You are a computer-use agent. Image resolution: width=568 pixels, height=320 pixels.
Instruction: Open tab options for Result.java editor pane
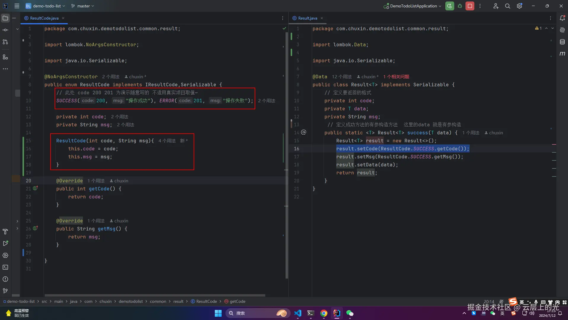[x=551, y=18]
